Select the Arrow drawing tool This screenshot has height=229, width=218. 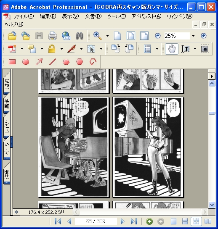[39, 62]
